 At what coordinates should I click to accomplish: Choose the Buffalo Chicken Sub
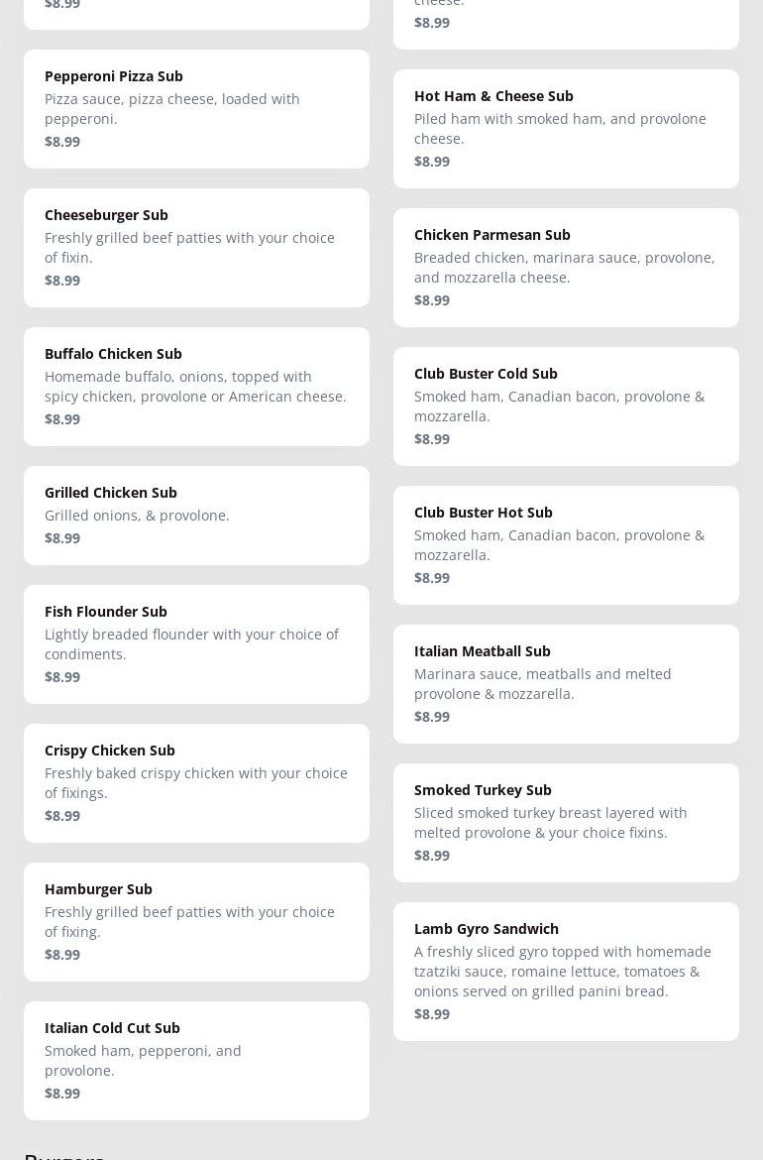click(196, 387)
